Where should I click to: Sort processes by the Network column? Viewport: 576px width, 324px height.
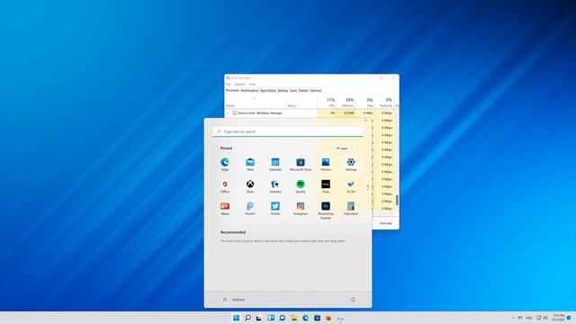point(384,102)
